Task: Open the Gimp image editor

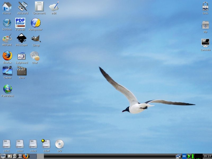Action: click(36, 39)
